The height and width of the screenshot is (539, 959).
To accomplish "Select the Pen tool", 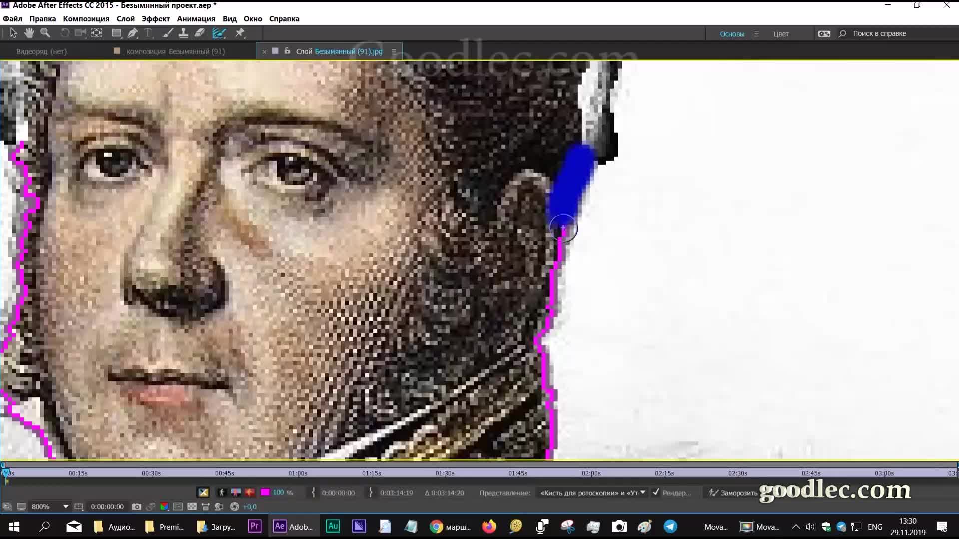I will [x=132, y=33].
